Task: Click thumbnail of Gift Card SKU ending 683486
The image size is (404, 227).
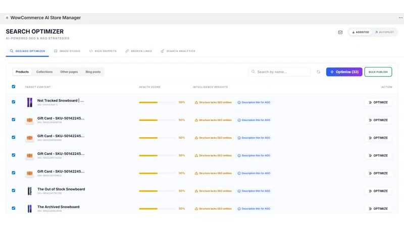Action: coord(30,138)
